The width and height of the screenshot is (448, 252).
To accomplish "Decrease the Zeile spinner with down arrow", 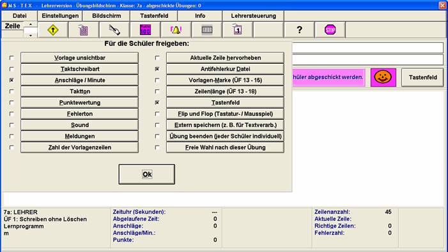I will point(30,35).
